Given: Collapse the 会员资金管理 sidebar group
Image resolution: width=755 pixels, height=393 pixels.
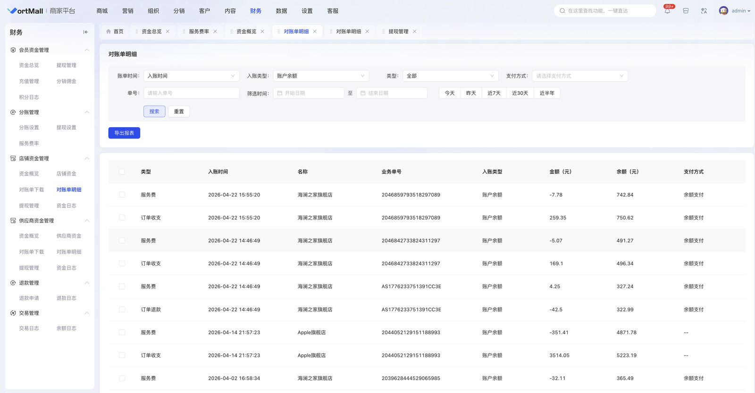Looking at the screenshot, I should 87,50.
